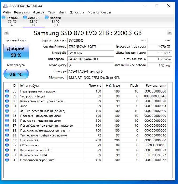Select the Помилки ECC attribute name
The height and width of the screenshot is (184, 178).
tap(29, 140)
